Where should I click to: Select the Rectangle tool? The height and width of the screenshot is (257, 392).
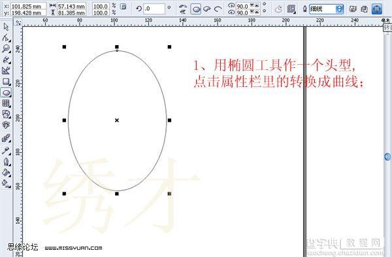(x=6, y=82)
